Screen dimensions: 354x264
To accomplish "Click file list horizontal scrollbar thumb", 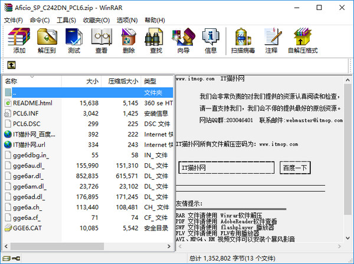I will [x=57, y=246].
